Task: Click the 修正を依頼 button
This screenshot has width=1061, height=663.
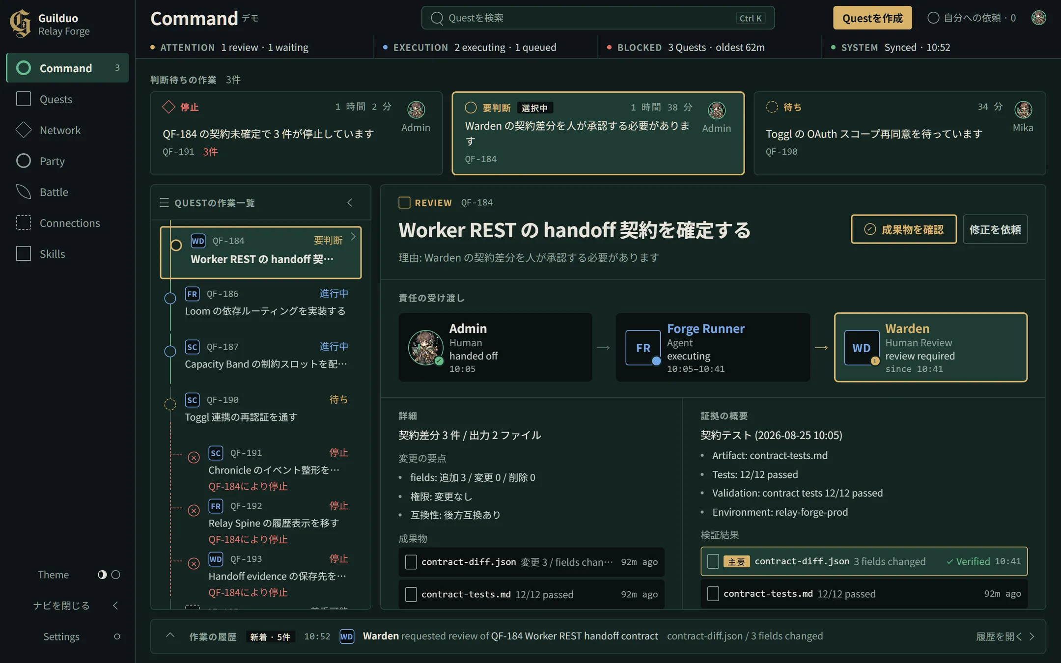Action: pos(995,229)
